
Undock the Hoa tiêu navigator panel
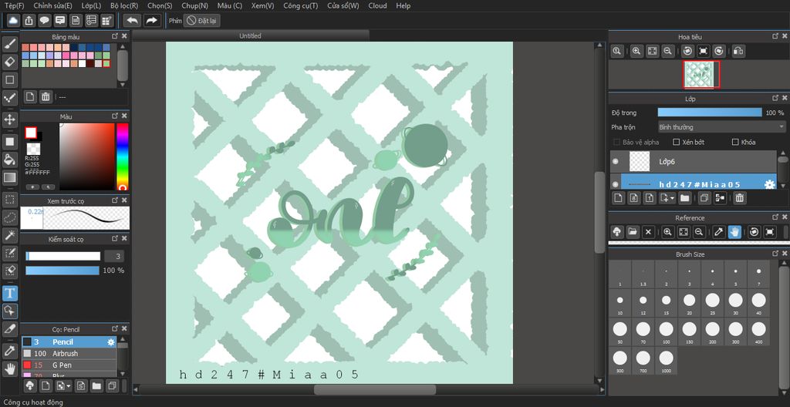tap(775, 36)
